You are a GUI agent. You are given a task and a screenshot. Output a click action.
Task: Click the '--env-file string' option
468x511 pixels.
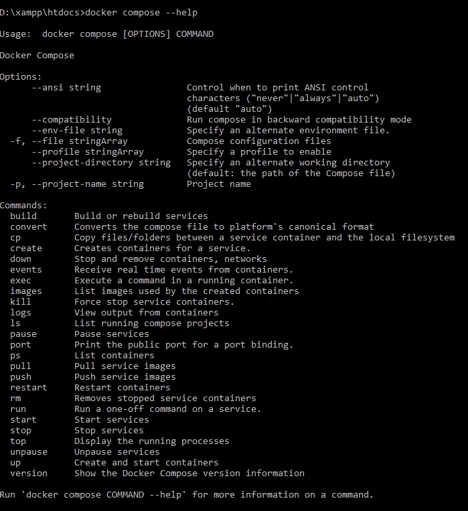(x=77, y=131)
